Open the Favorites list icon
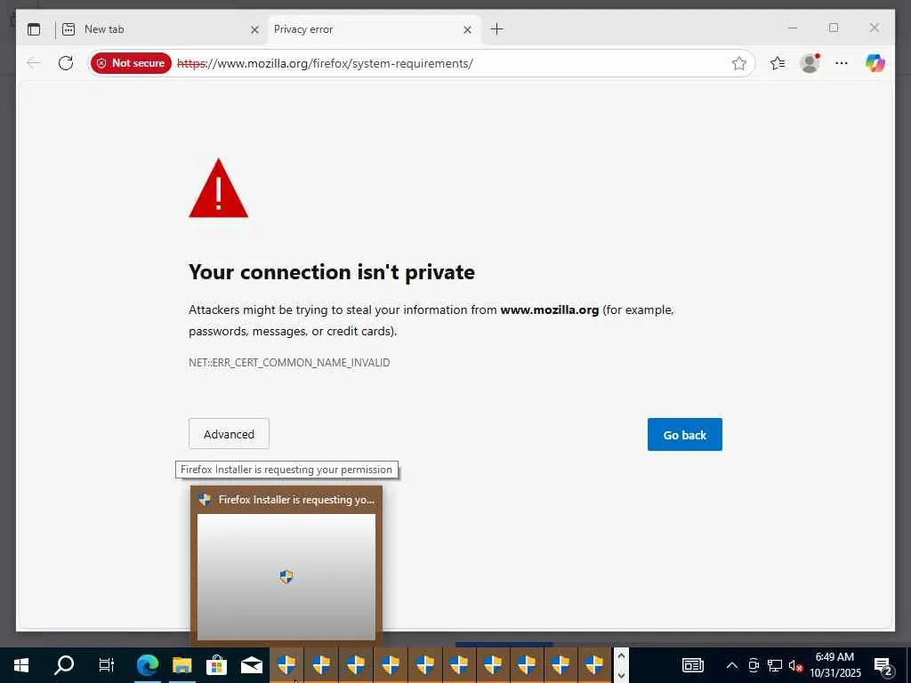The height and width of the screenshot is (683, 911). [778, 63]
